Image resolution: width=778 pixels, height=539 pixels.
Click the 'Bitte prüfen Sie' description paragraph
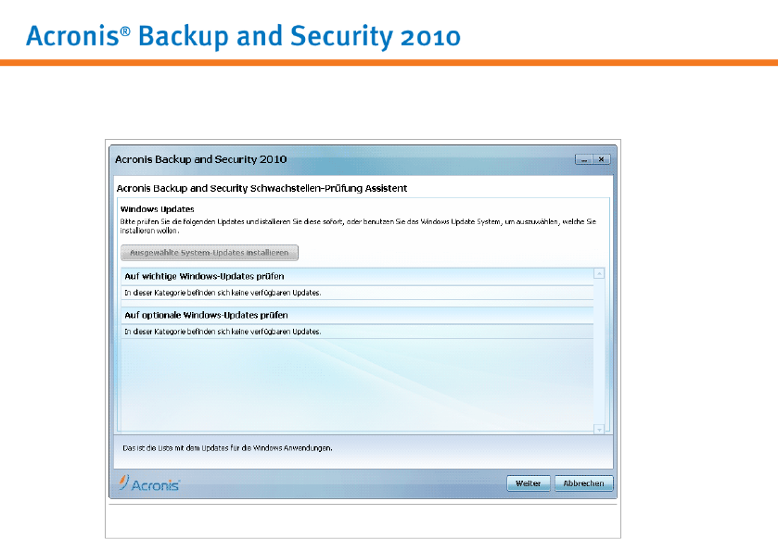pos(358,226)
